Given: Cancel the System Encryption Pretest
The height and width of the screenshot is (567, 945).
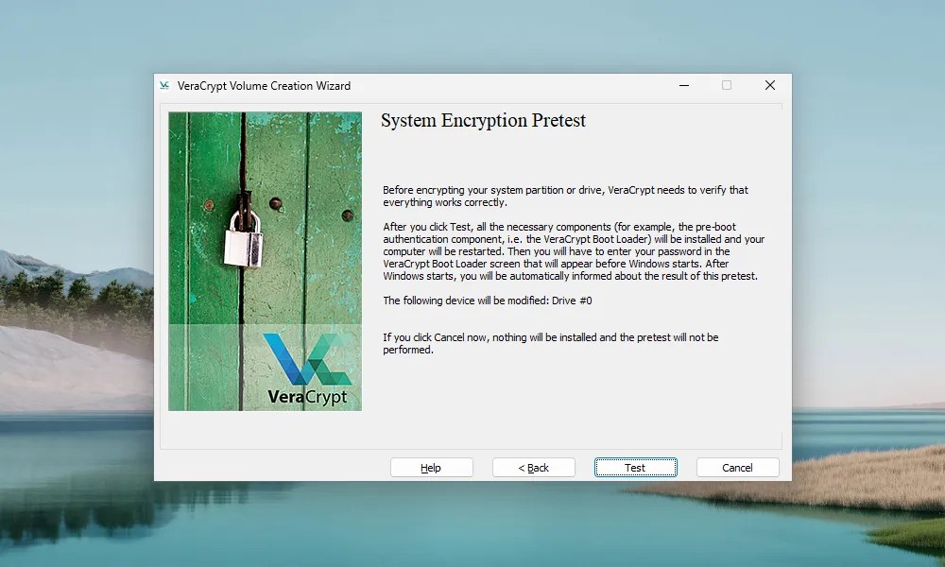Looking at the screenshot, I should [737, 467].
